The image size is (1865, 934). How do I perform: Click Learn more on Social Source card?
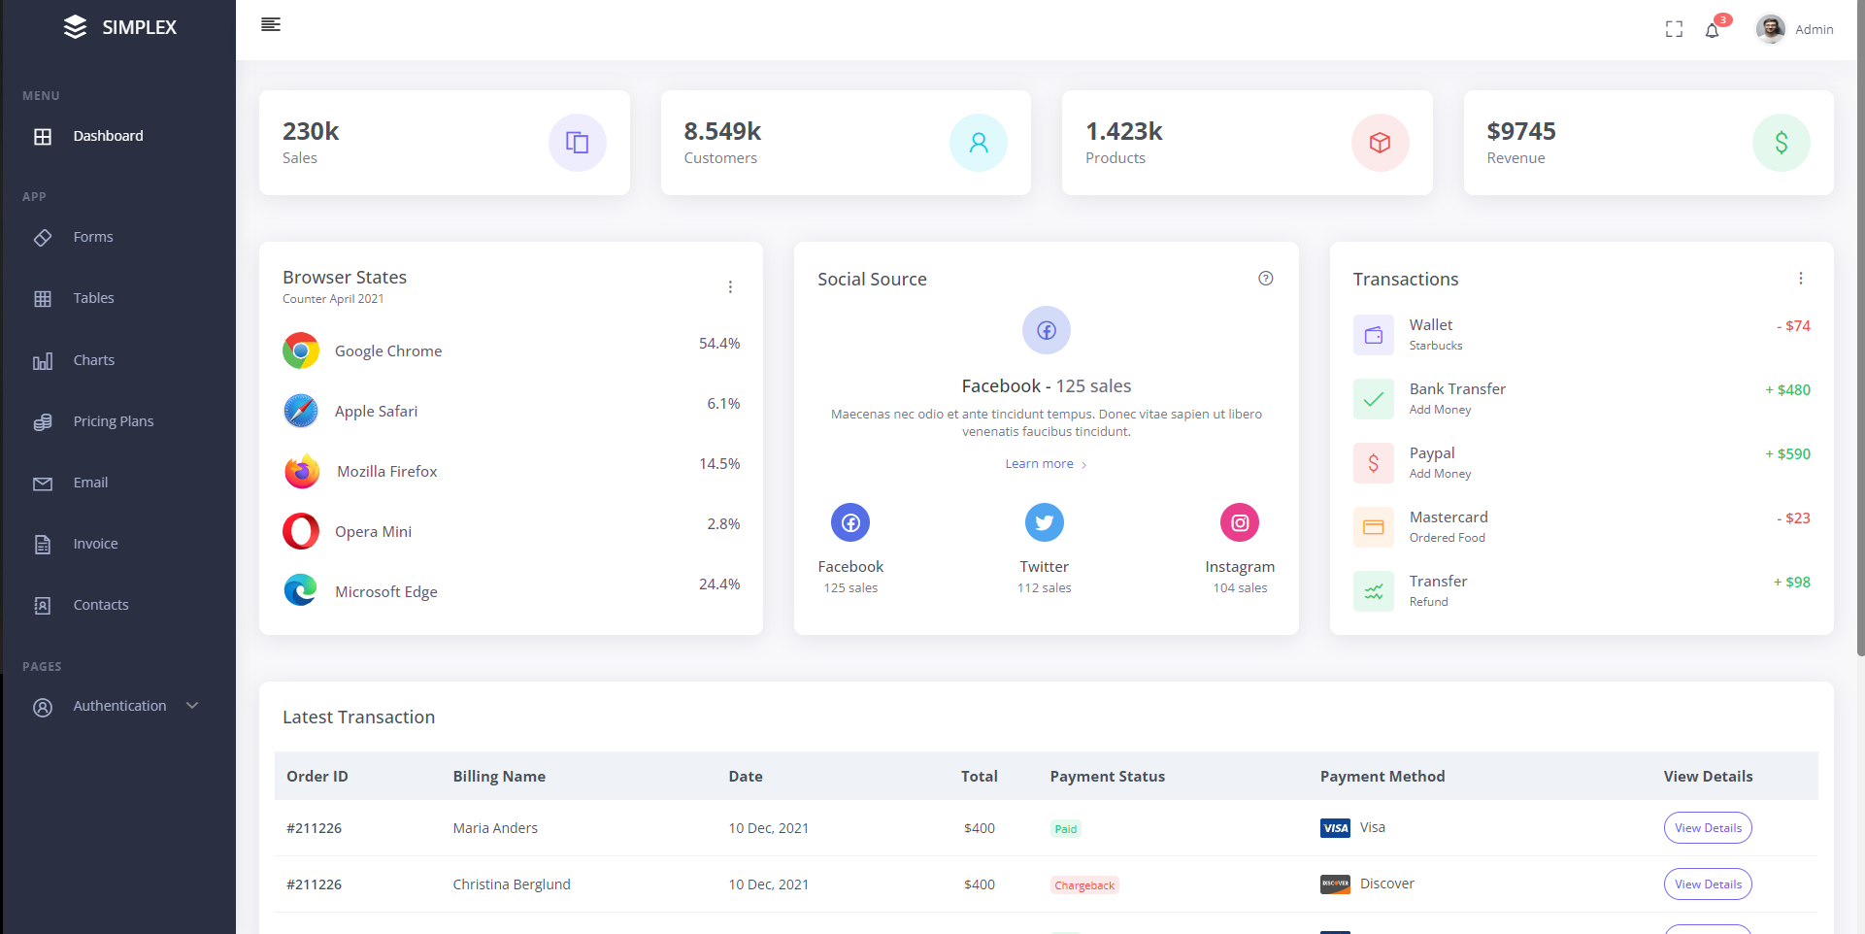(1039, 463)
